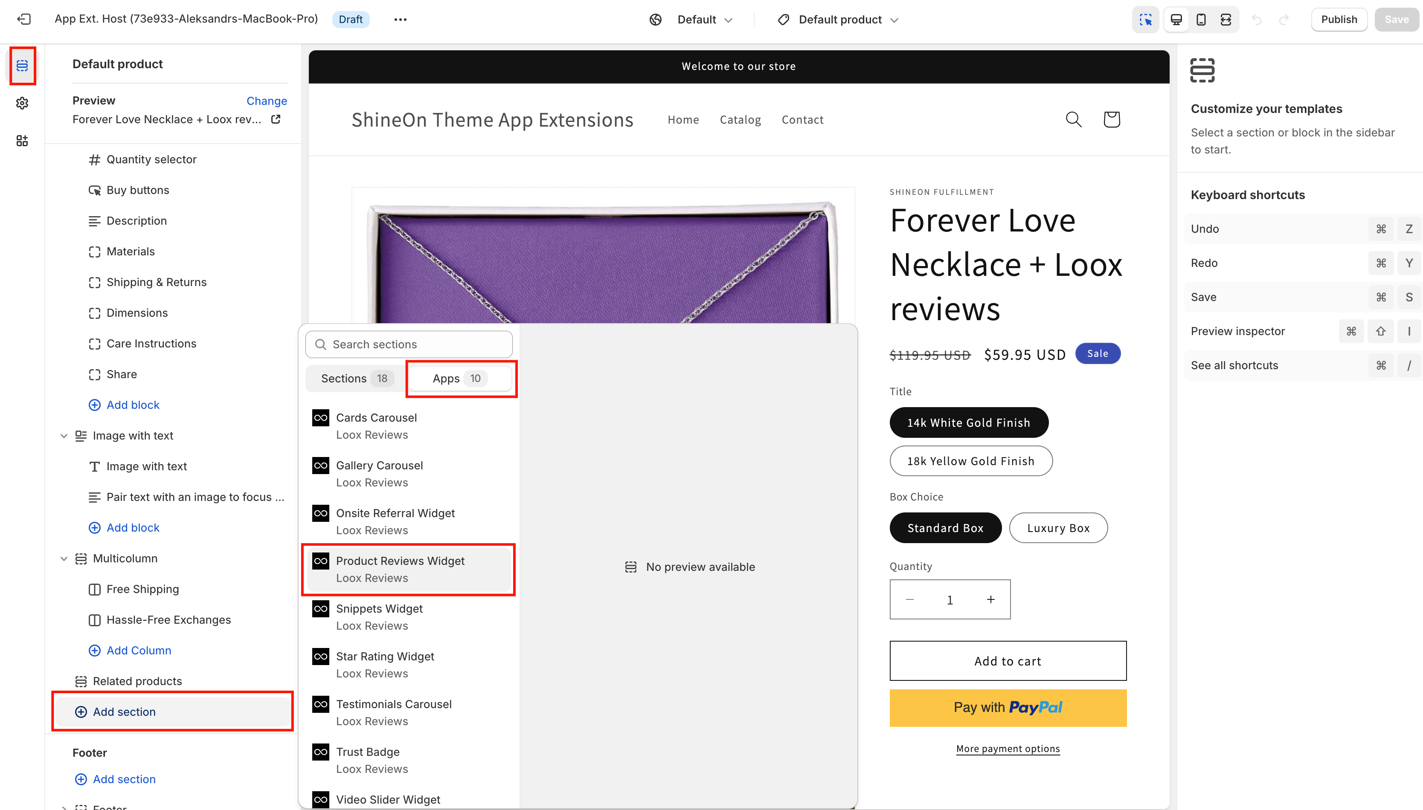The width and height of the screenshot is (1423, 810).
Task: Click the Snippets Widget Loox icon
Action: [x=320, y=609]
